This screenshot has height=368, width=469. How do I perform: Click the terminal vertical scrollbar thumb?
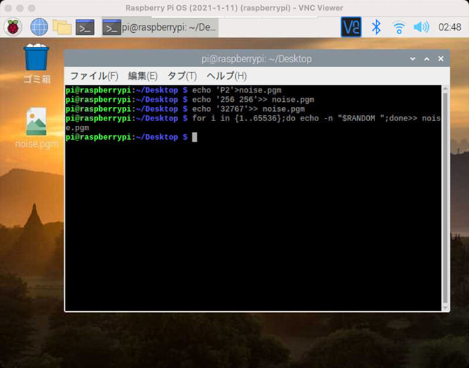446,197
